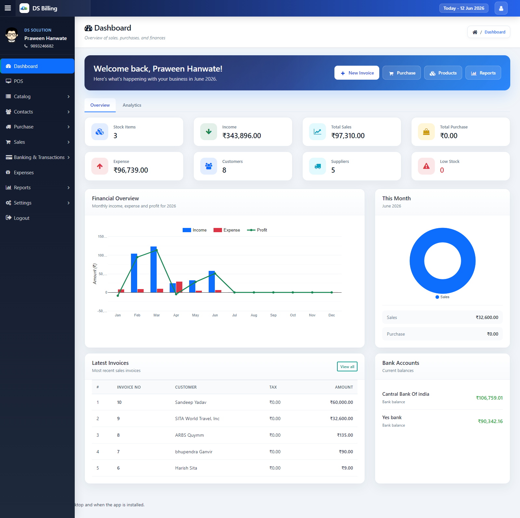Screen dimensions: 520x518
Task: Switch to the Analytics tab
Action: click(132, 105)
